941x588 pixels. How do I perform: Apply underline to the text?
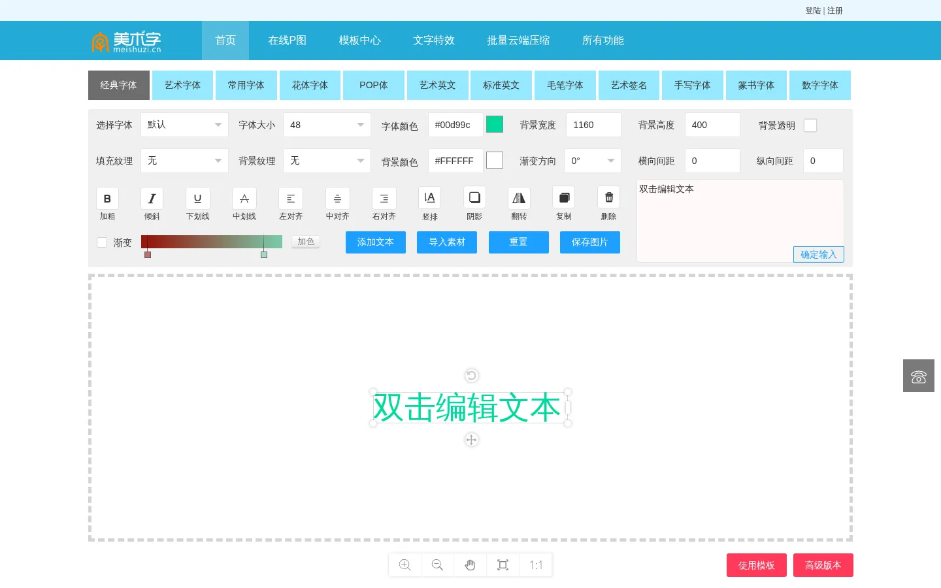pos(197,199)
